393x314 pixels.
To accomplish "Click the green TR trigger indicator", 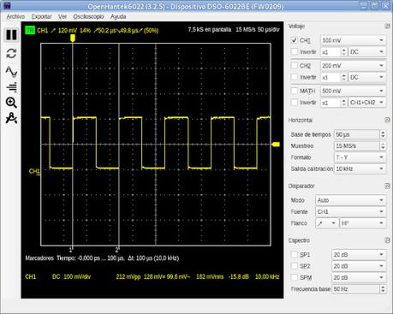I will pyautogui.click(x=30, y=30).
